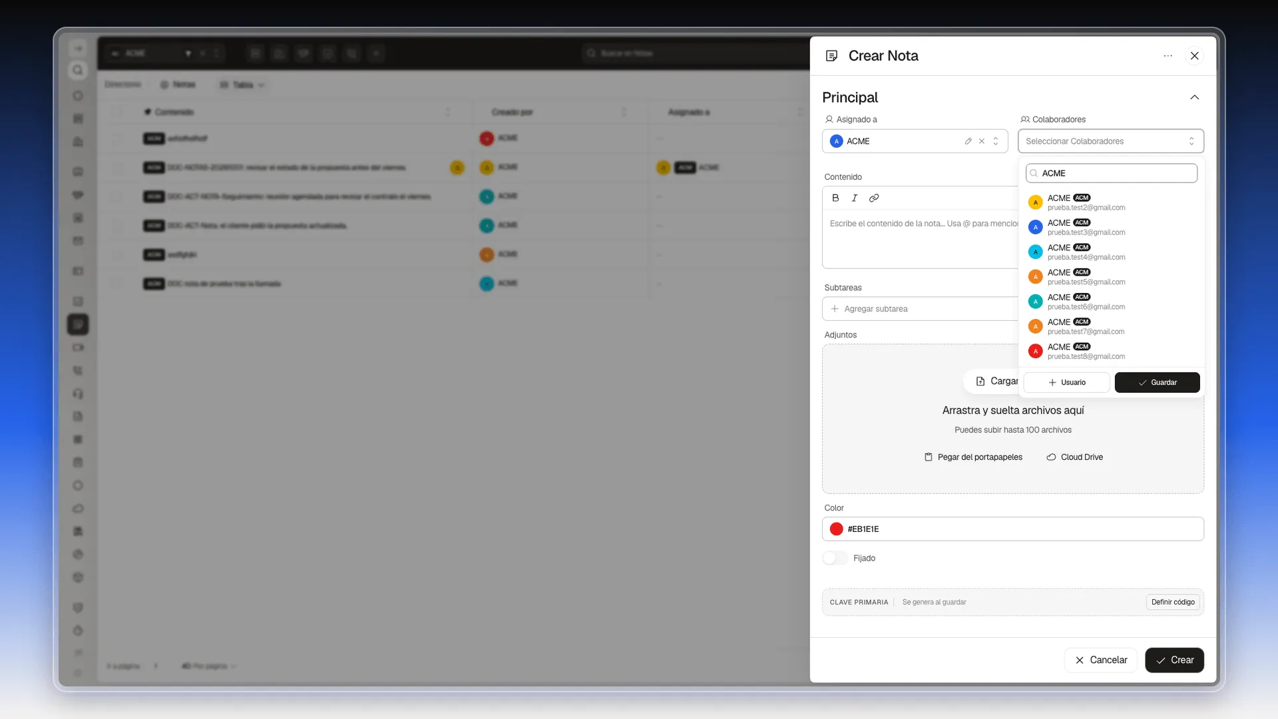Screen dimensions: 1278x719
Task: Toggle bold formatting in Contenido editor
Action: click(x=835, y=198)
